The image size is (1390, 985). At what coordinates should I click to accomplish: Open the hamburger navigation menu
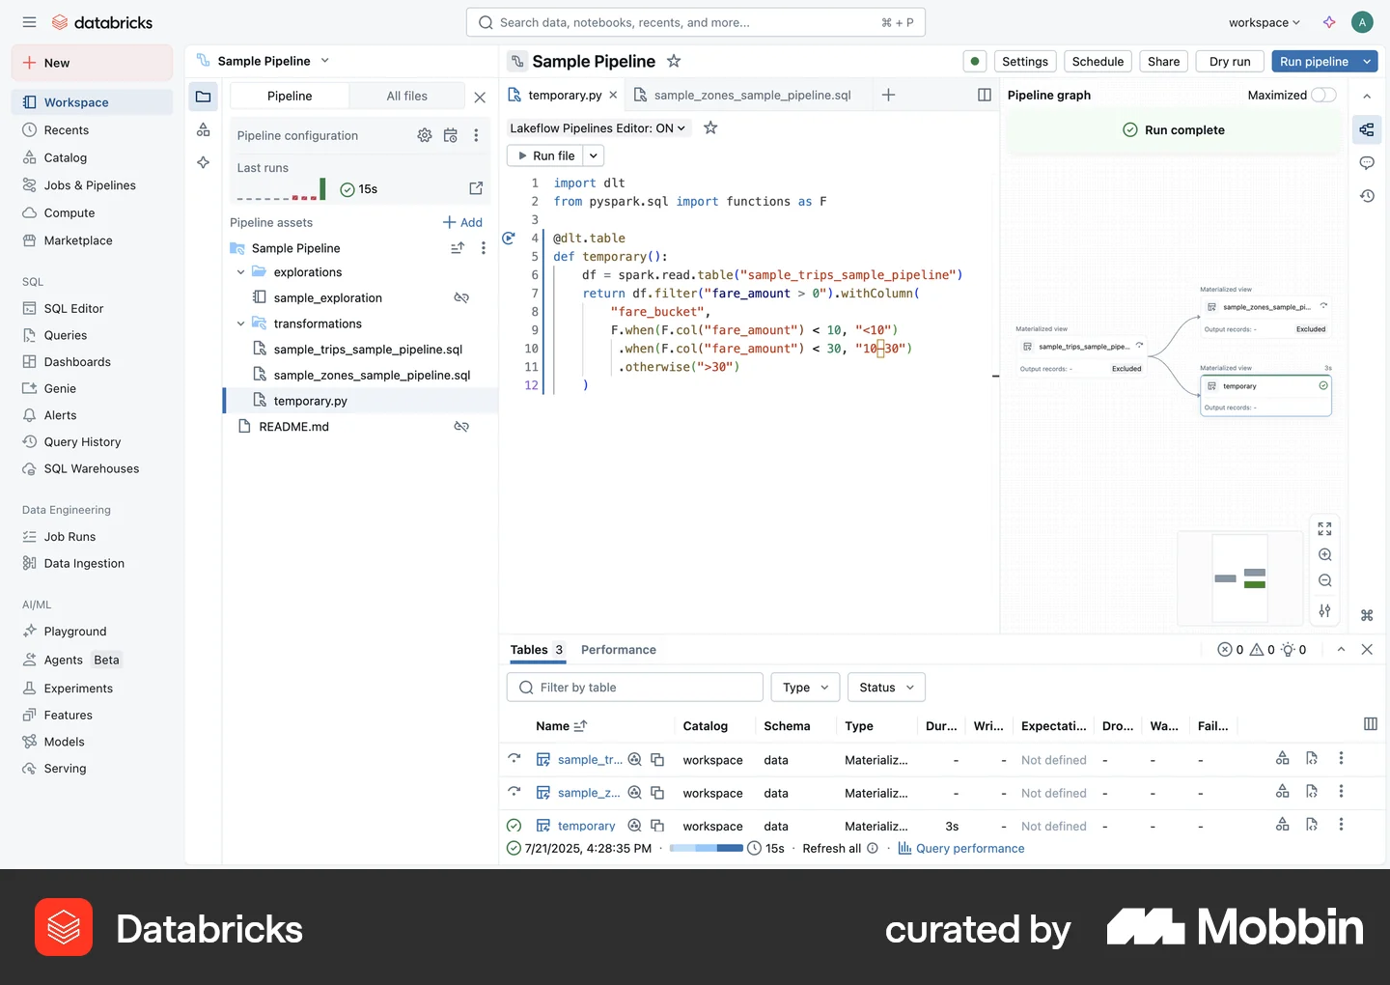29,22
